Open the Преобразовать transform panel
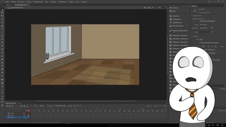The image size is (226, 127). point(176,23)
